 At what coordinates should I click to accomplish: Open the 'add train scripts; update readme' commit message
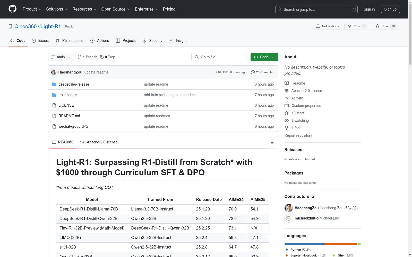point(170,95)
